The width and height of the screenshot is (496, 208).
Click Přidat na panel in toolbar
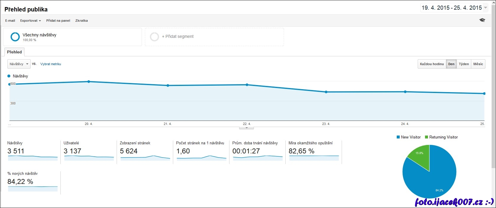(x=58, y=21)
